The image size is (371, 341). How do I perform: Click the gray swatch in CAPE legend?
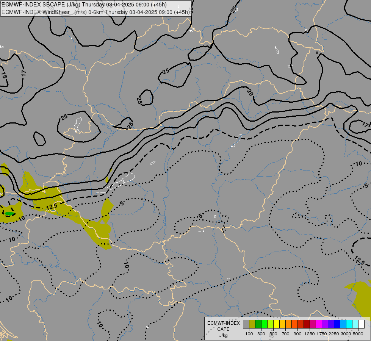pyautogui.click(x=246, y=324)
